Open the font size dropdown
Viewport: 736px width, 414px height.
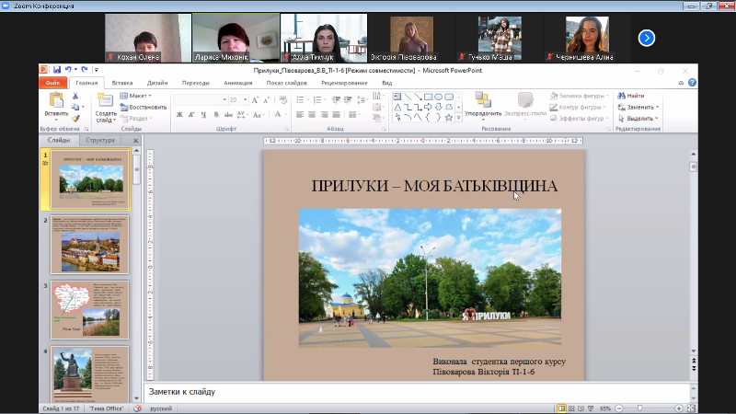[x=244, y=99]
